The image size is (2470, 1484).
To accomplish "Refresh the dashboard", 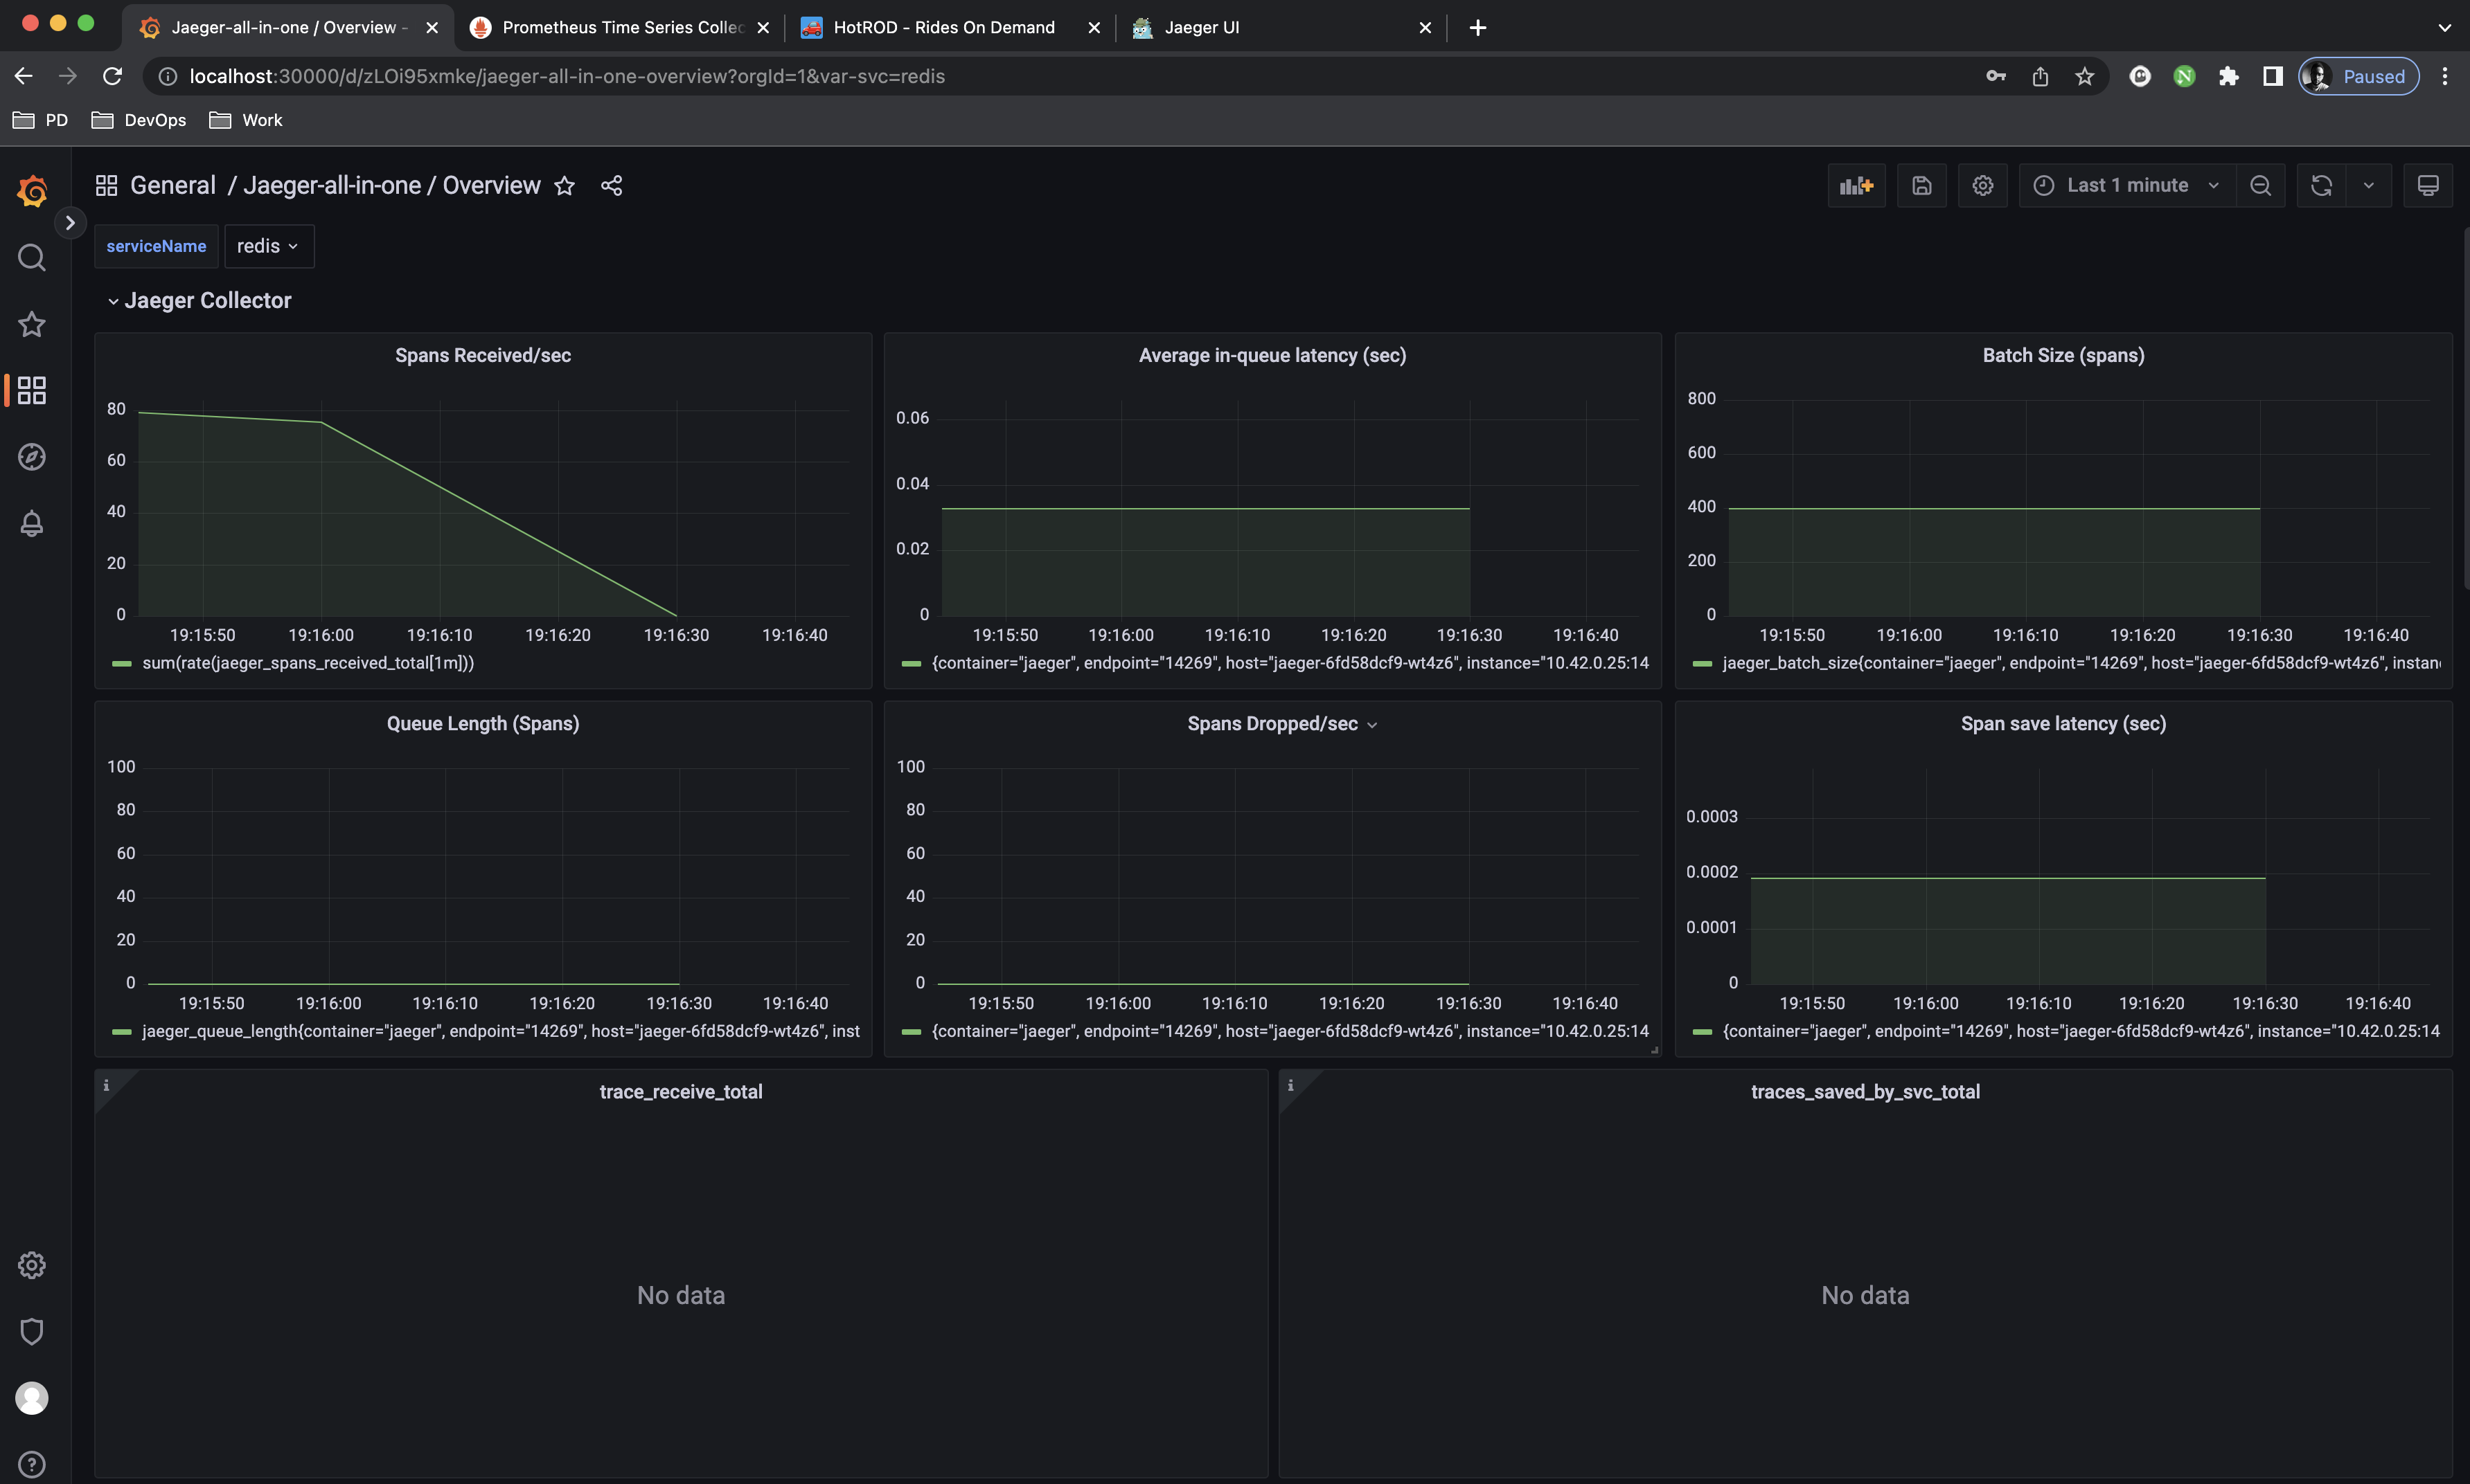I will (2321, 186).
